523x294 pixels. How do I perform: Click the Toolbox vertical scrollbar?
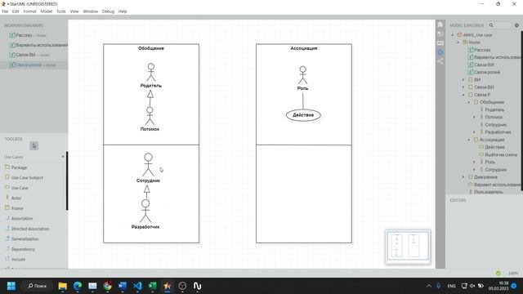(67, 180)
